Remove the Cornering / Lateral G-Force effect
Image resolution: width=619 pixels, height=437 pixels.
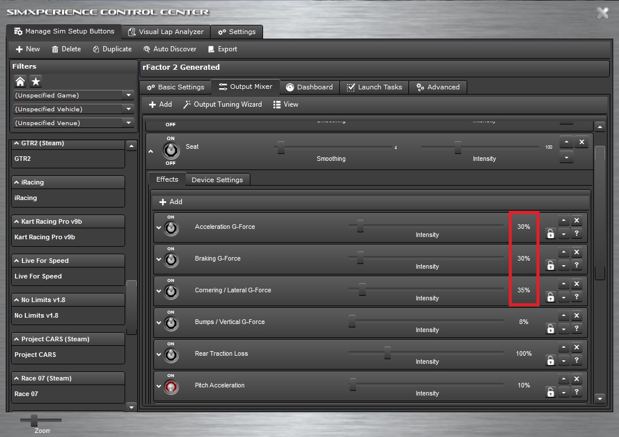click(577, 284)
